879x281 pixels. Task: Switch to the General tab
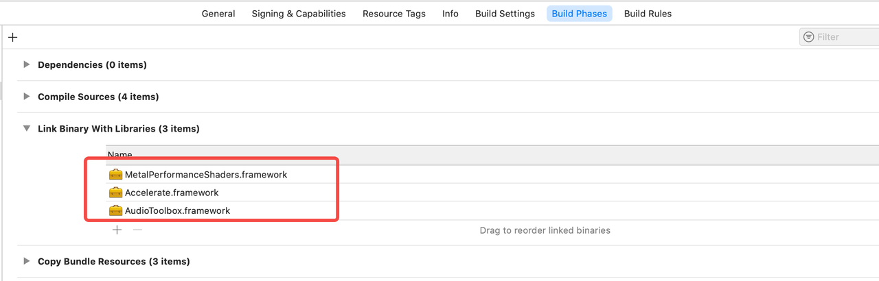[218, 14]
